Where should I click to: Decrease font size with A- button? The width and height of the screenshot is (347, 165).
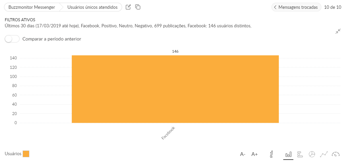243,154
